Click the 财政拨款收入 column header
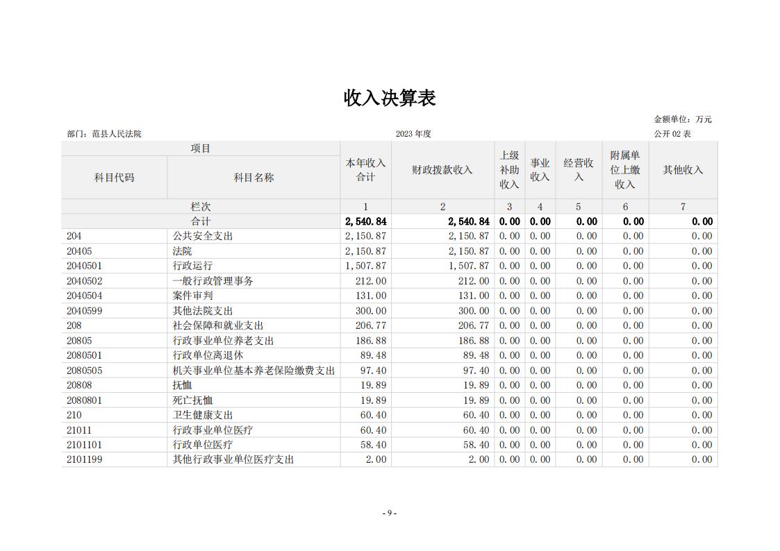 coord(442,170)
